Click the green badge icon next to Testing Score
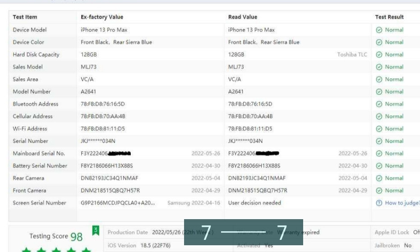The width and height of the screenshot is (420, 252). pyautogui.click(x=95, y=231)
